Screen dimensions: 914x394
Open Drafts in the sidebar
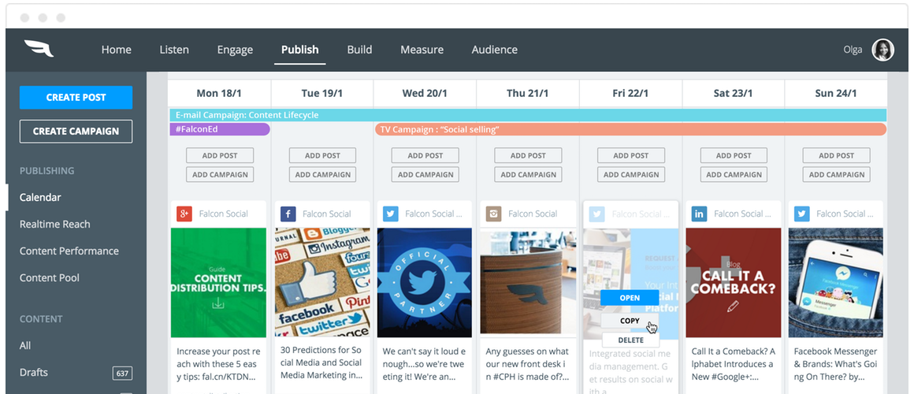[x=34, y=373]
